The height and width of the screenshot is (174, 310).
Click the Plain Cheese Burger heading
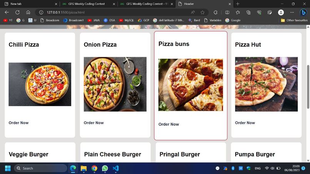(x=112, y=154)
